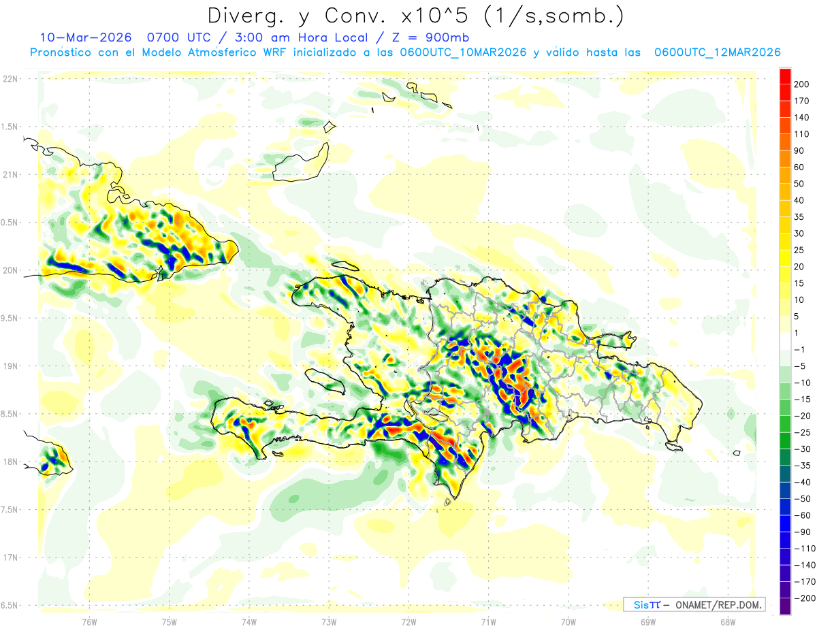Click the legend value -170
817x631 pixels.
803,582
